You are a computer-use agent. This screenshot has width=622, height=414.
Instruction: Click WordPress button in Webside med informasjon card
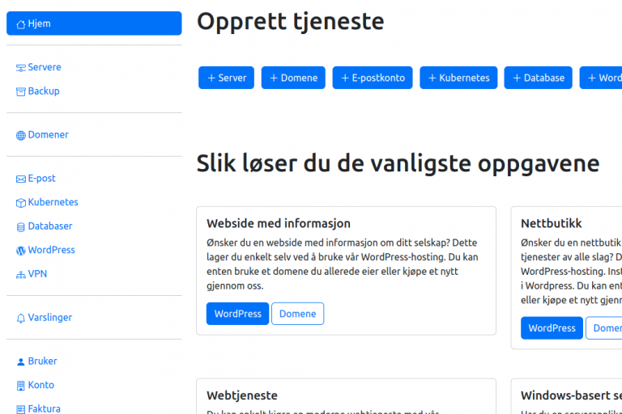[237, 314]
